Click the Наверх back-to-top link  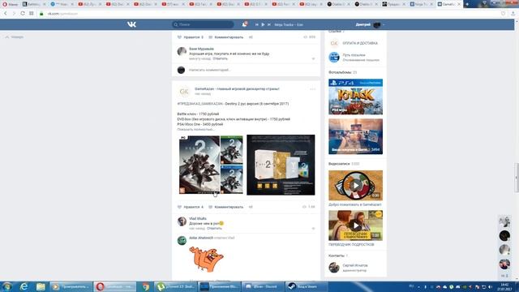point(15,37)
